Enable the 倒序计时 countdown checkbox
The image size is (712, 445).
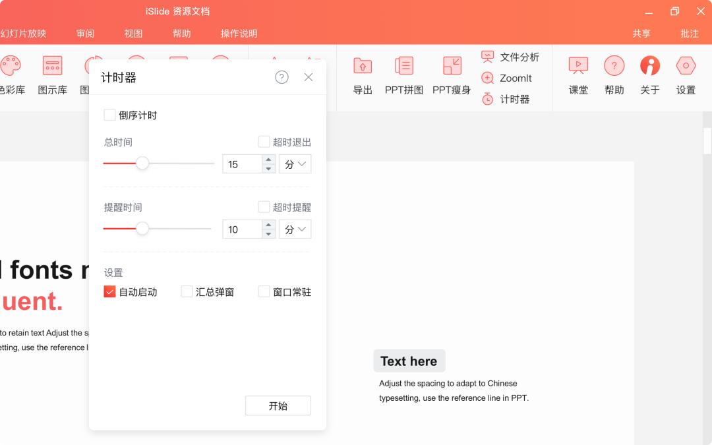[110, 115]
